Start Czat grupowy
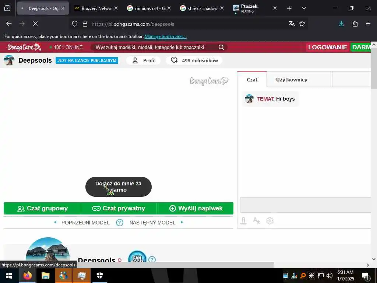The height and width of the screenshot is (283, 377). click(x=42, y=209)
